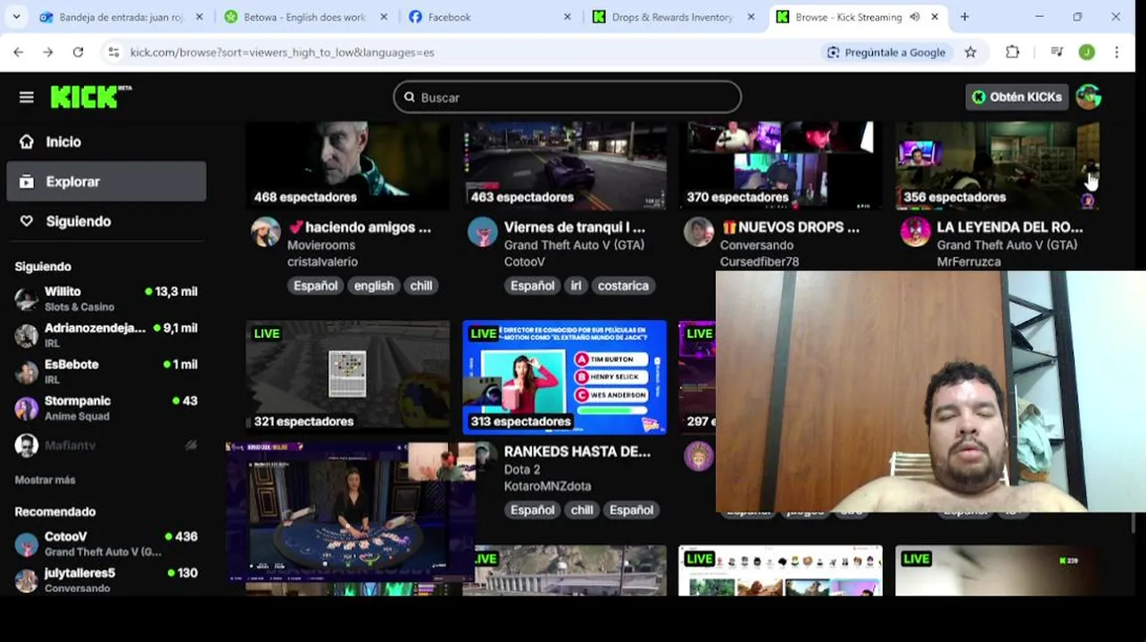Screen dimensions: 1146x642
Task: Click KotaroMNZdota channel name
Action: [548, 486]
